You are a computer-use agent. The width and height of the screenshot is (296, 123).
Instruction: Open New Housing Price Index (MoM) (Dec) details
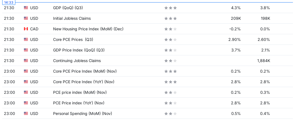(88, 29)
